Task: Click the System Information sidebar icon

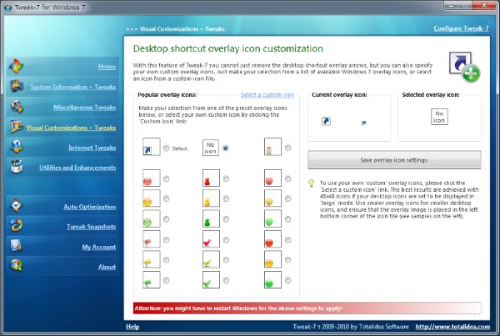Action: [17, 86]
